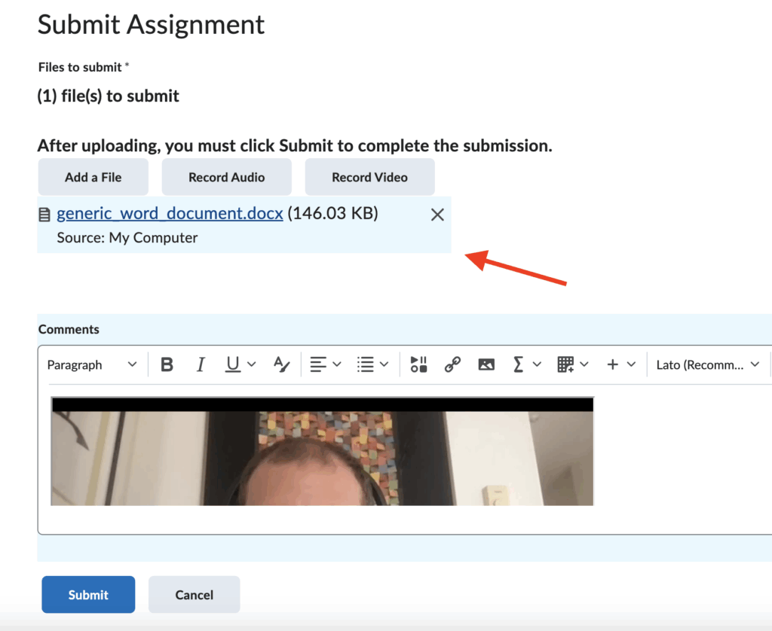Viewport: 772px width, 631px height.
Task: Click the sigma equation icon
Action: 519,365
